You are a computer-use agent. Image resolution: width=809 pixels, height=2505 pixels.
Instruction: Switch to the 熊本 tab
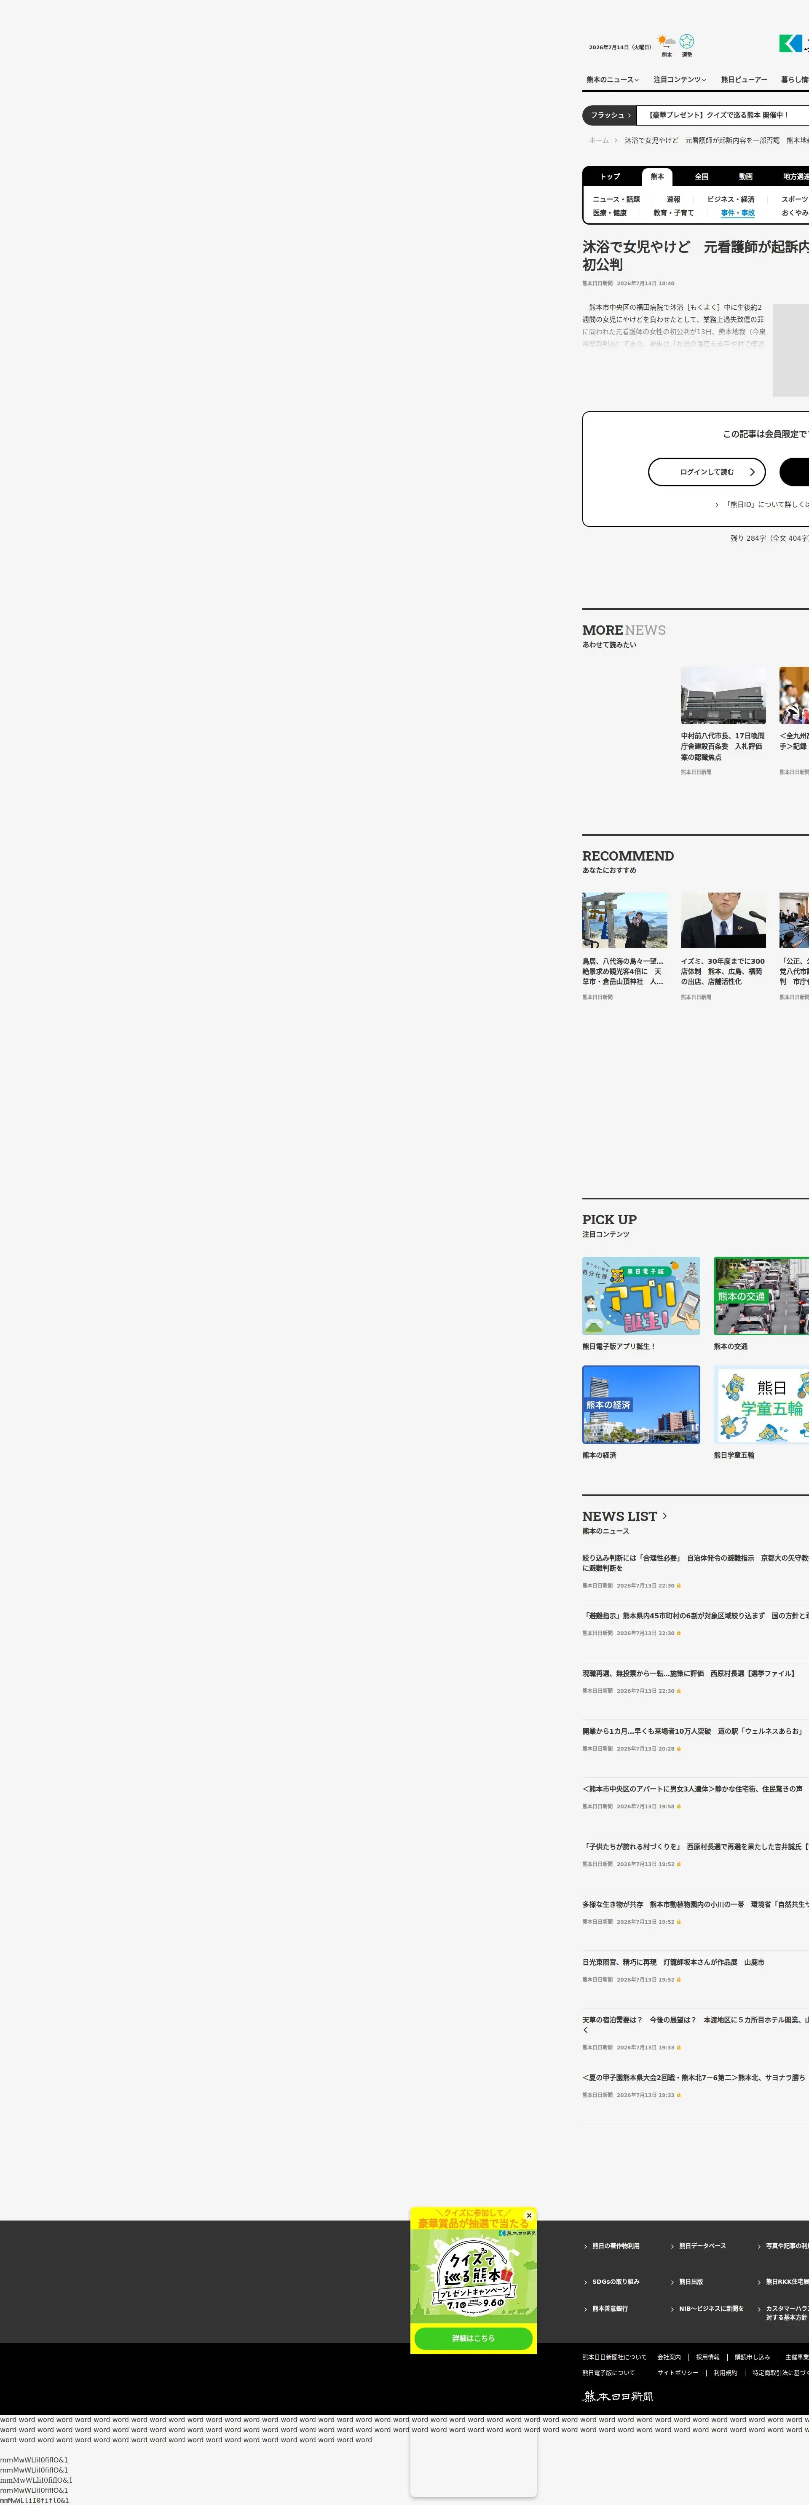(x=657, y=177)
